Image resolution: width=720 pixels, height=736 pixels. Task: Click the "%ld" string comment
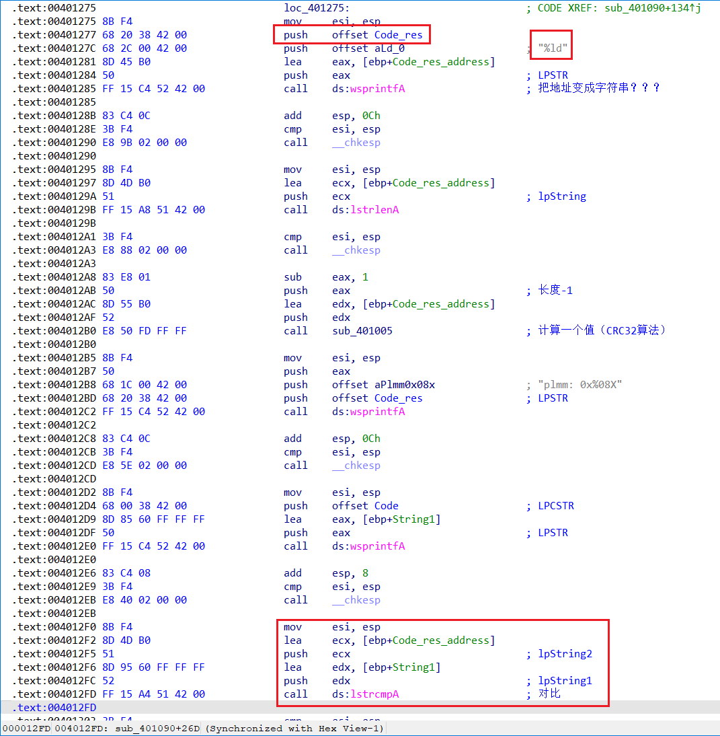tap(552, 48)
